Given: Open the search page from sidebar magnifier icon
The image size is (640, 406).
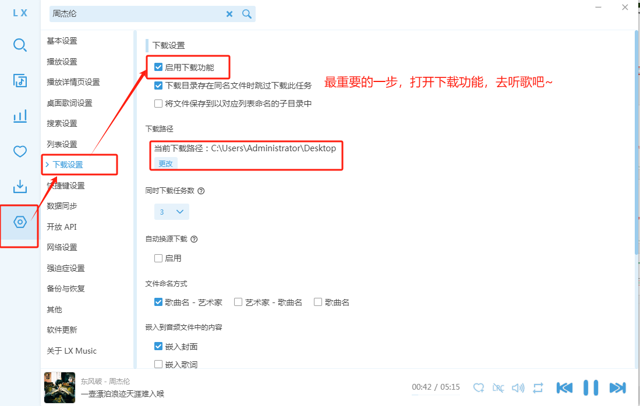Looking at the screenshot, I should pos(20,45).
